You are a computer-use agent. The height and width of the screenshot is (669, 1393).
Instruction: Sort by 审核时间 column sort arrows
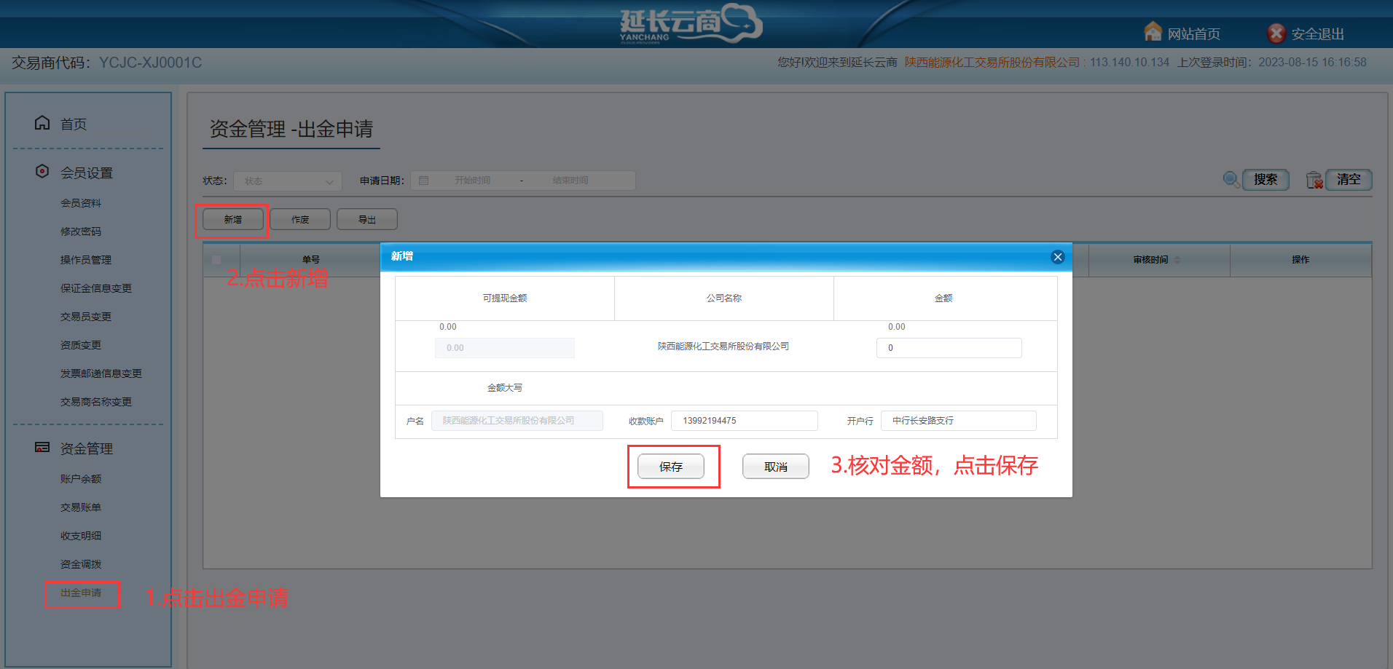click(x=1177, y=260)
